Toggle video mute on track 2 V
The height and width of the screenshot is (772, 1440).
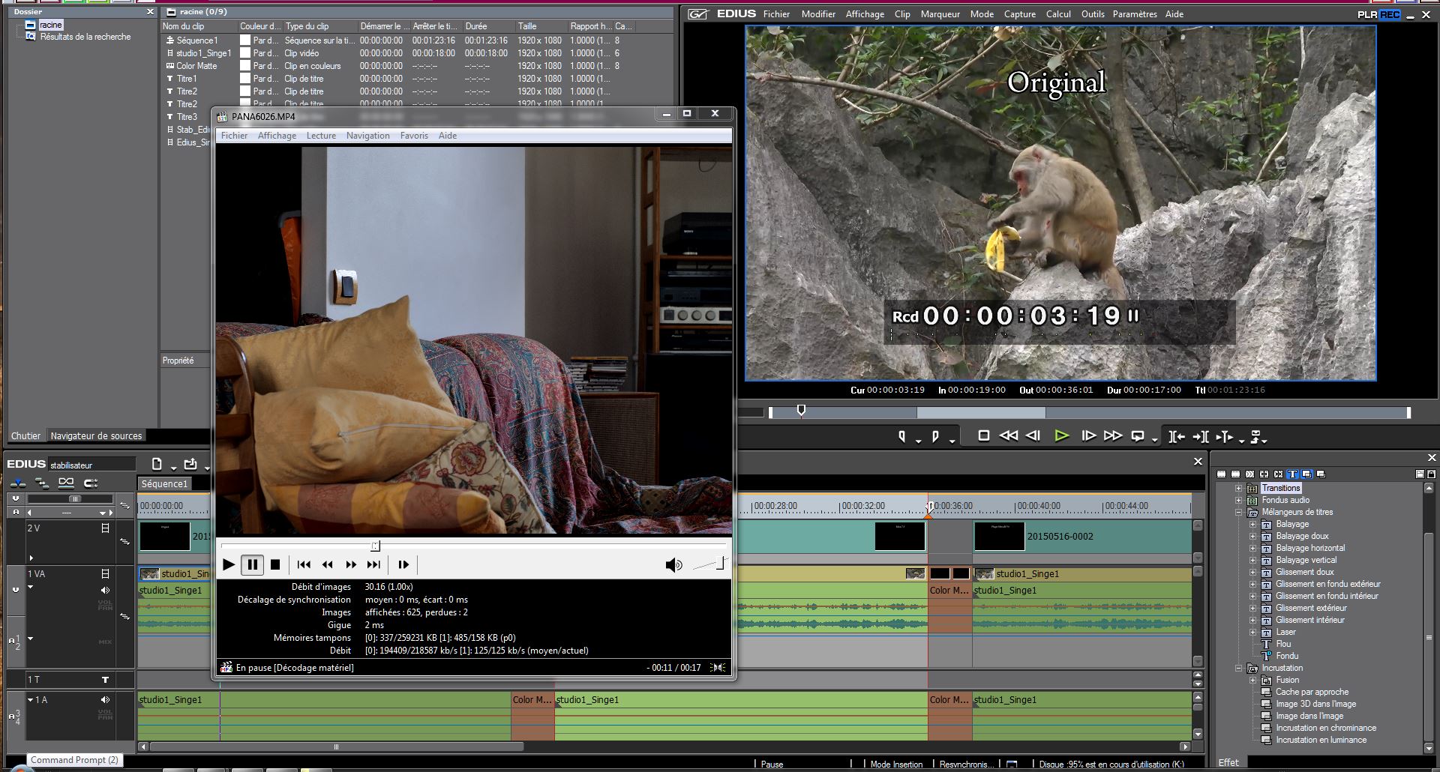pos(105,528)
